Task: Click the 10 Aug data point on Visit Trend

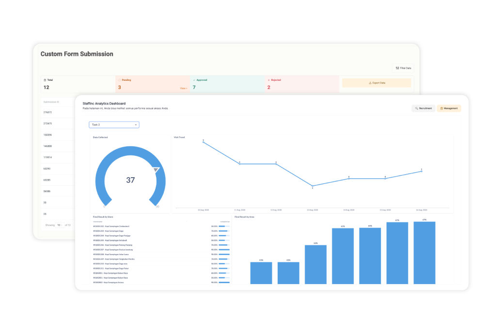Action: (204, 142)
